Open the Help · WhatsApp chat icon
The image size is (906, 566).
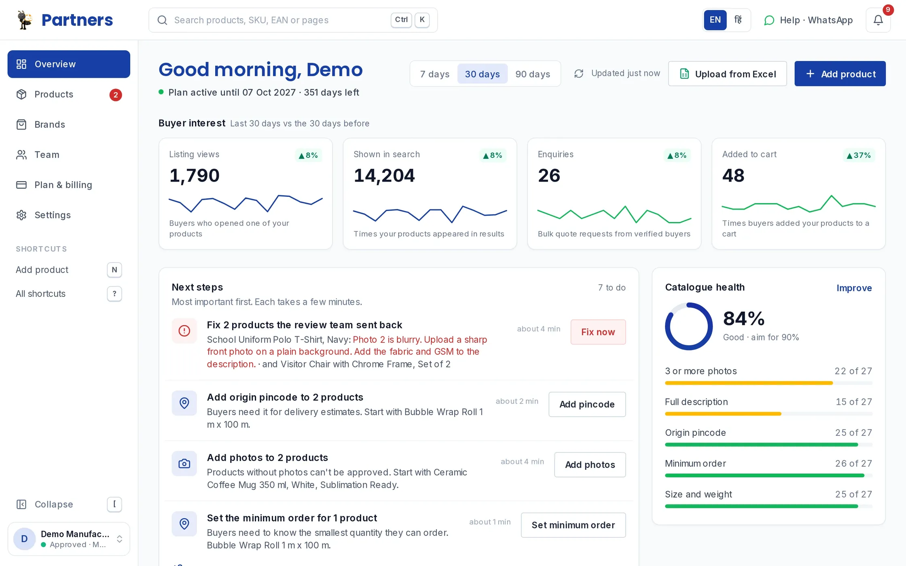[x=769, y=20]
